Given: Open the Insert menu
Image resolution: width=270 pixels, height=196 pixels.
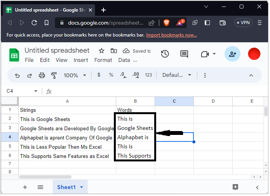Looking at the screenshot, I should [x=81, y=60].
